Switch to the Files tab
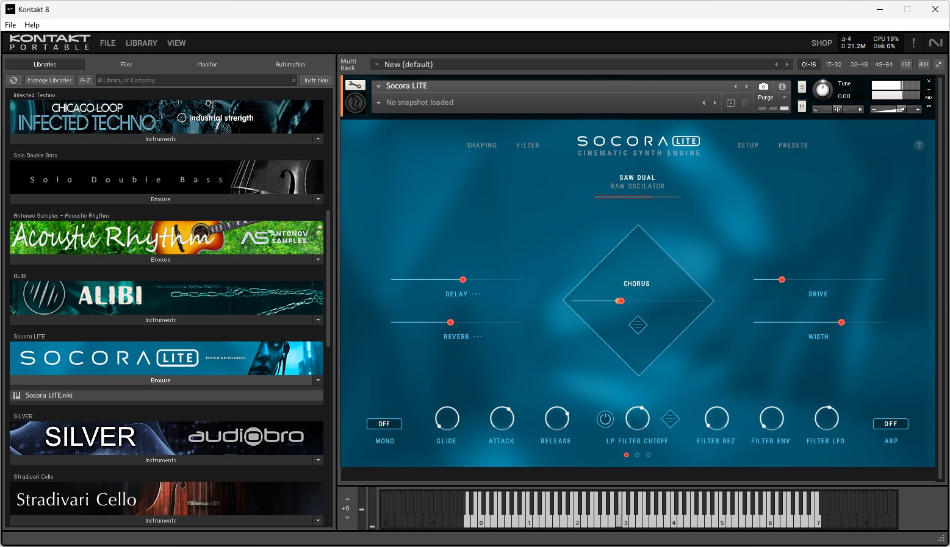The width and height of the screenshot is (950, 547). pyautogui.click(x=126, y=64)
